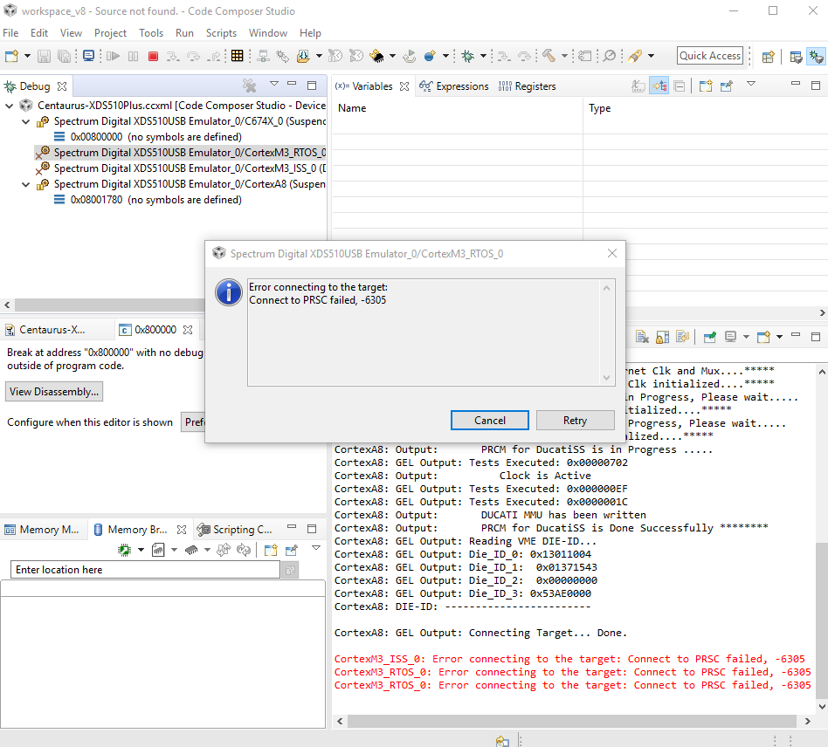Open the New wizard dropdown arrow
This screenshot has height=747, width=828.
point(27,56)
